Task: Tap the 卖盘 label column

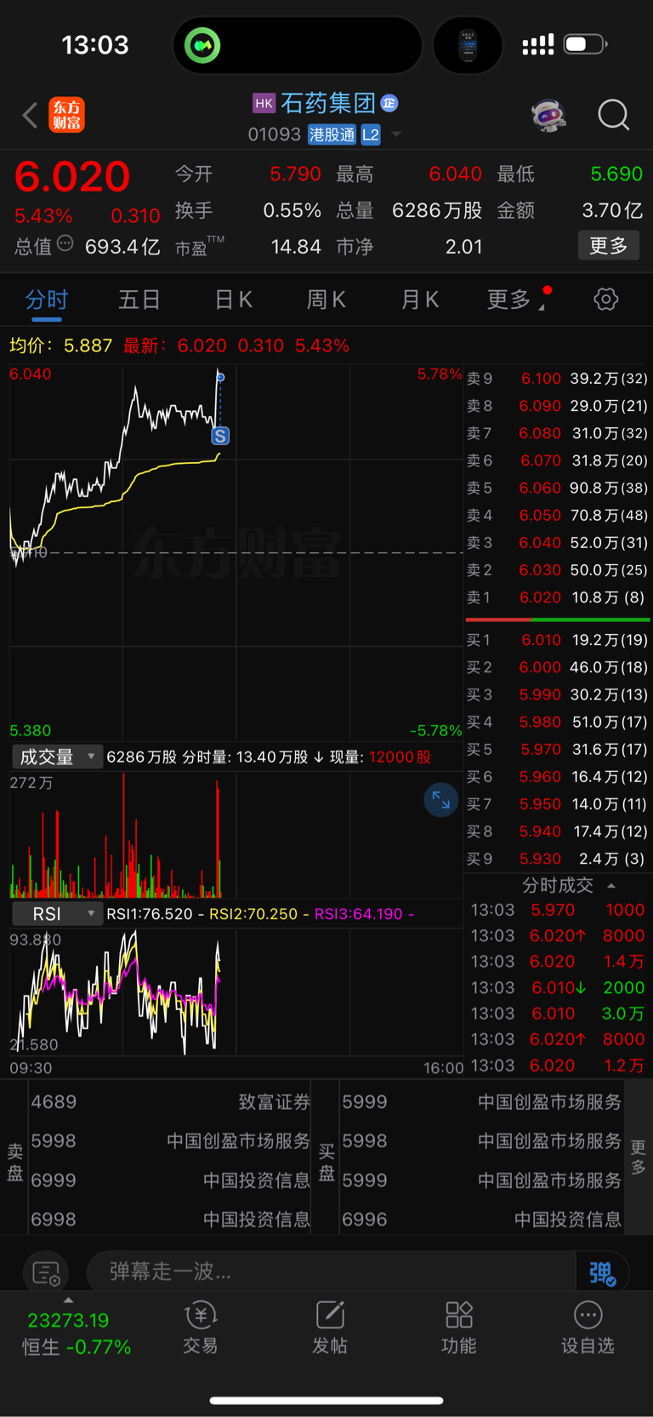Action: tap(14, 1163)
